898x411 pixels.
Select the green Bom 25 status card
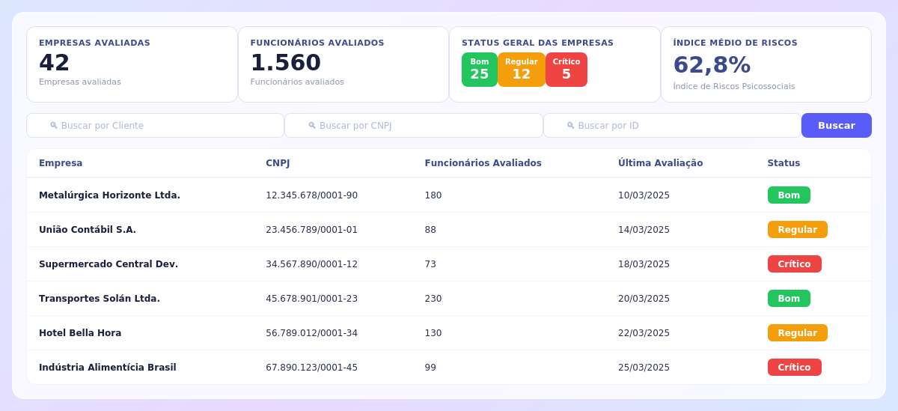(x=480, y=70)
